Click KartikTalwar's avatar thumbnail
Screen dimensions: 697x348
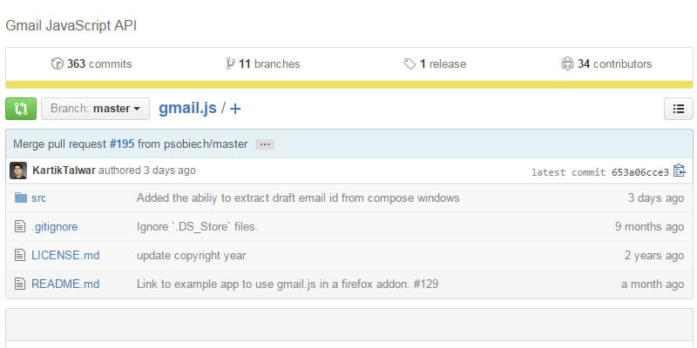coord(18,171)
